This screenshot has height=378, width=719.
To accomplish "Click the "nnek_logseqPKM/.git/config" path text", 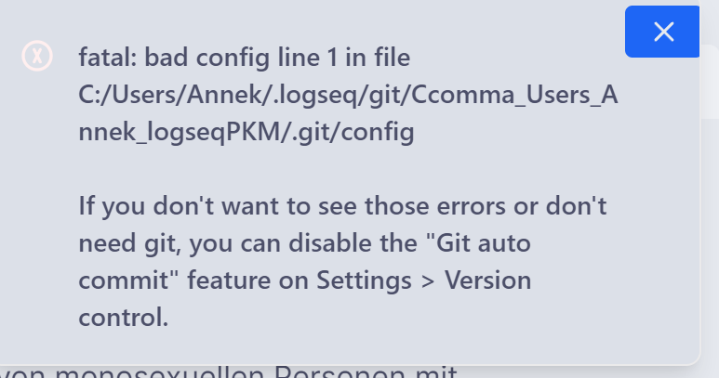I will pyautogui.click(x=246, y=132).
